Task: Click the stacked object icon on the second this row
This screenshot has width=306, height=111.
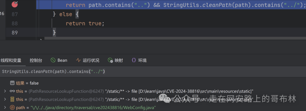Action: point(12,99)
